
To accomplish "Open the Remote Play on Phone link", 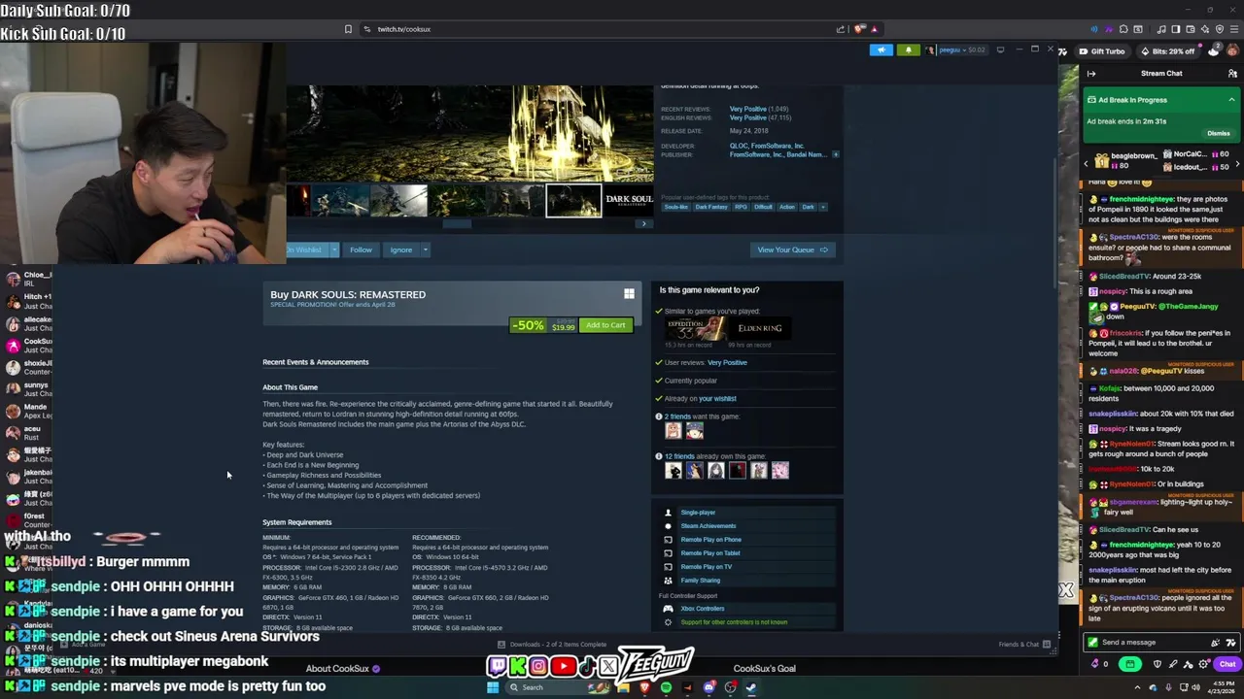I will pyautogui.click(x=710, y=540).
